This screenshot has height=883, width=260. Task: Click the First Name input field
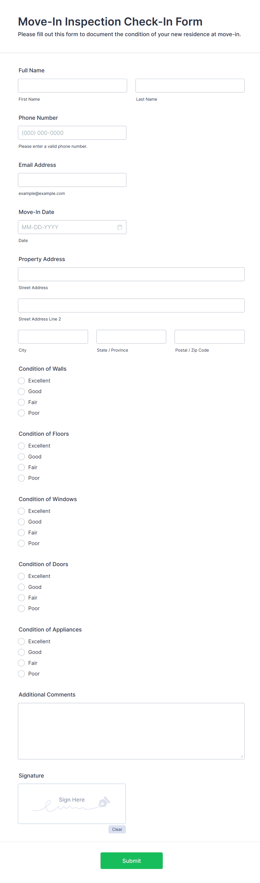point(72,85)
